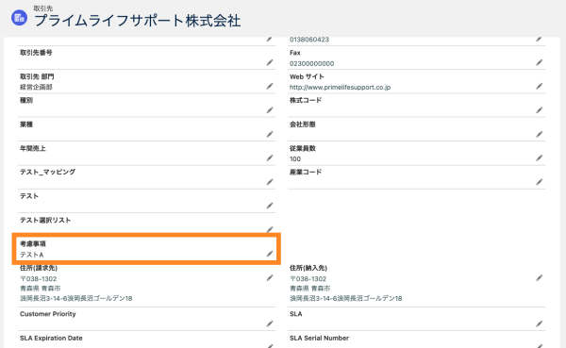This screenshot has width=566, height=348.
Task: Click the pencil icon for 住所(納入先)
Action: point(540,278)
